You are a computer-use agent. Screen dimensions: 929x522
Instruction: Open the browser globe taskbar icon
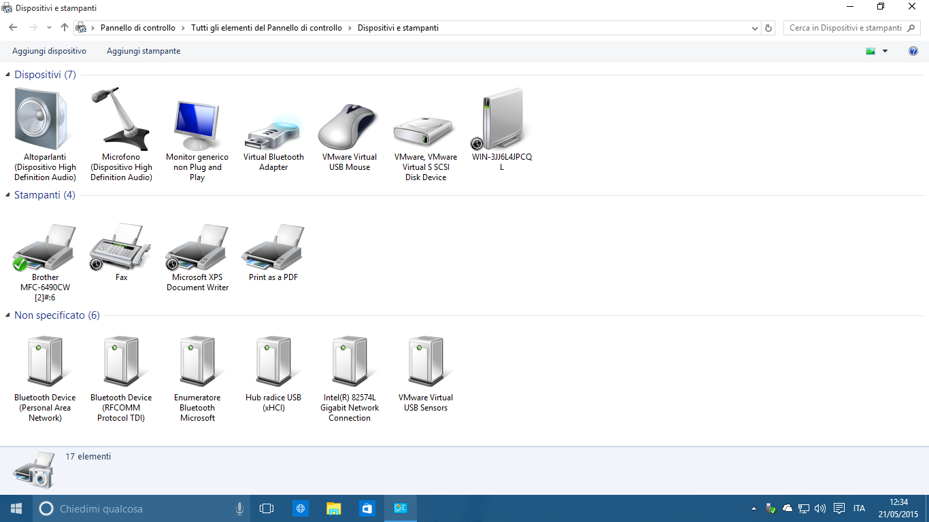(x=300, y=508)
